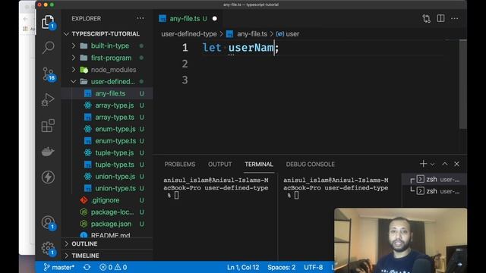486x273 pixels.
Task: Click Spaces: 2 indentation status item
Action: coord(282,267)
